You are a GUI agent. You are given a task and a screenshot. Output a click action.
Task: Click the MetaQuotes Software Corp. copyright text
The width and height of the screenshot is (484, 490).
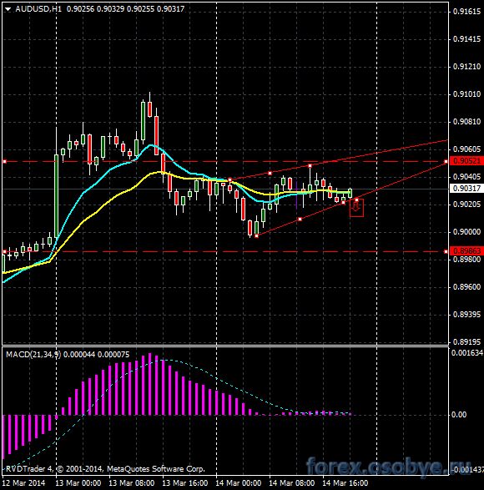pyautogui.click(x=156, y=469)
